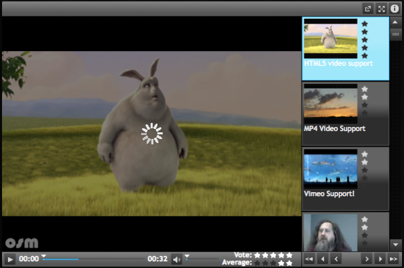The image size is (404, 268).
Task: Click the 'MP4 Video Support' title
Action: click(335, 128)
